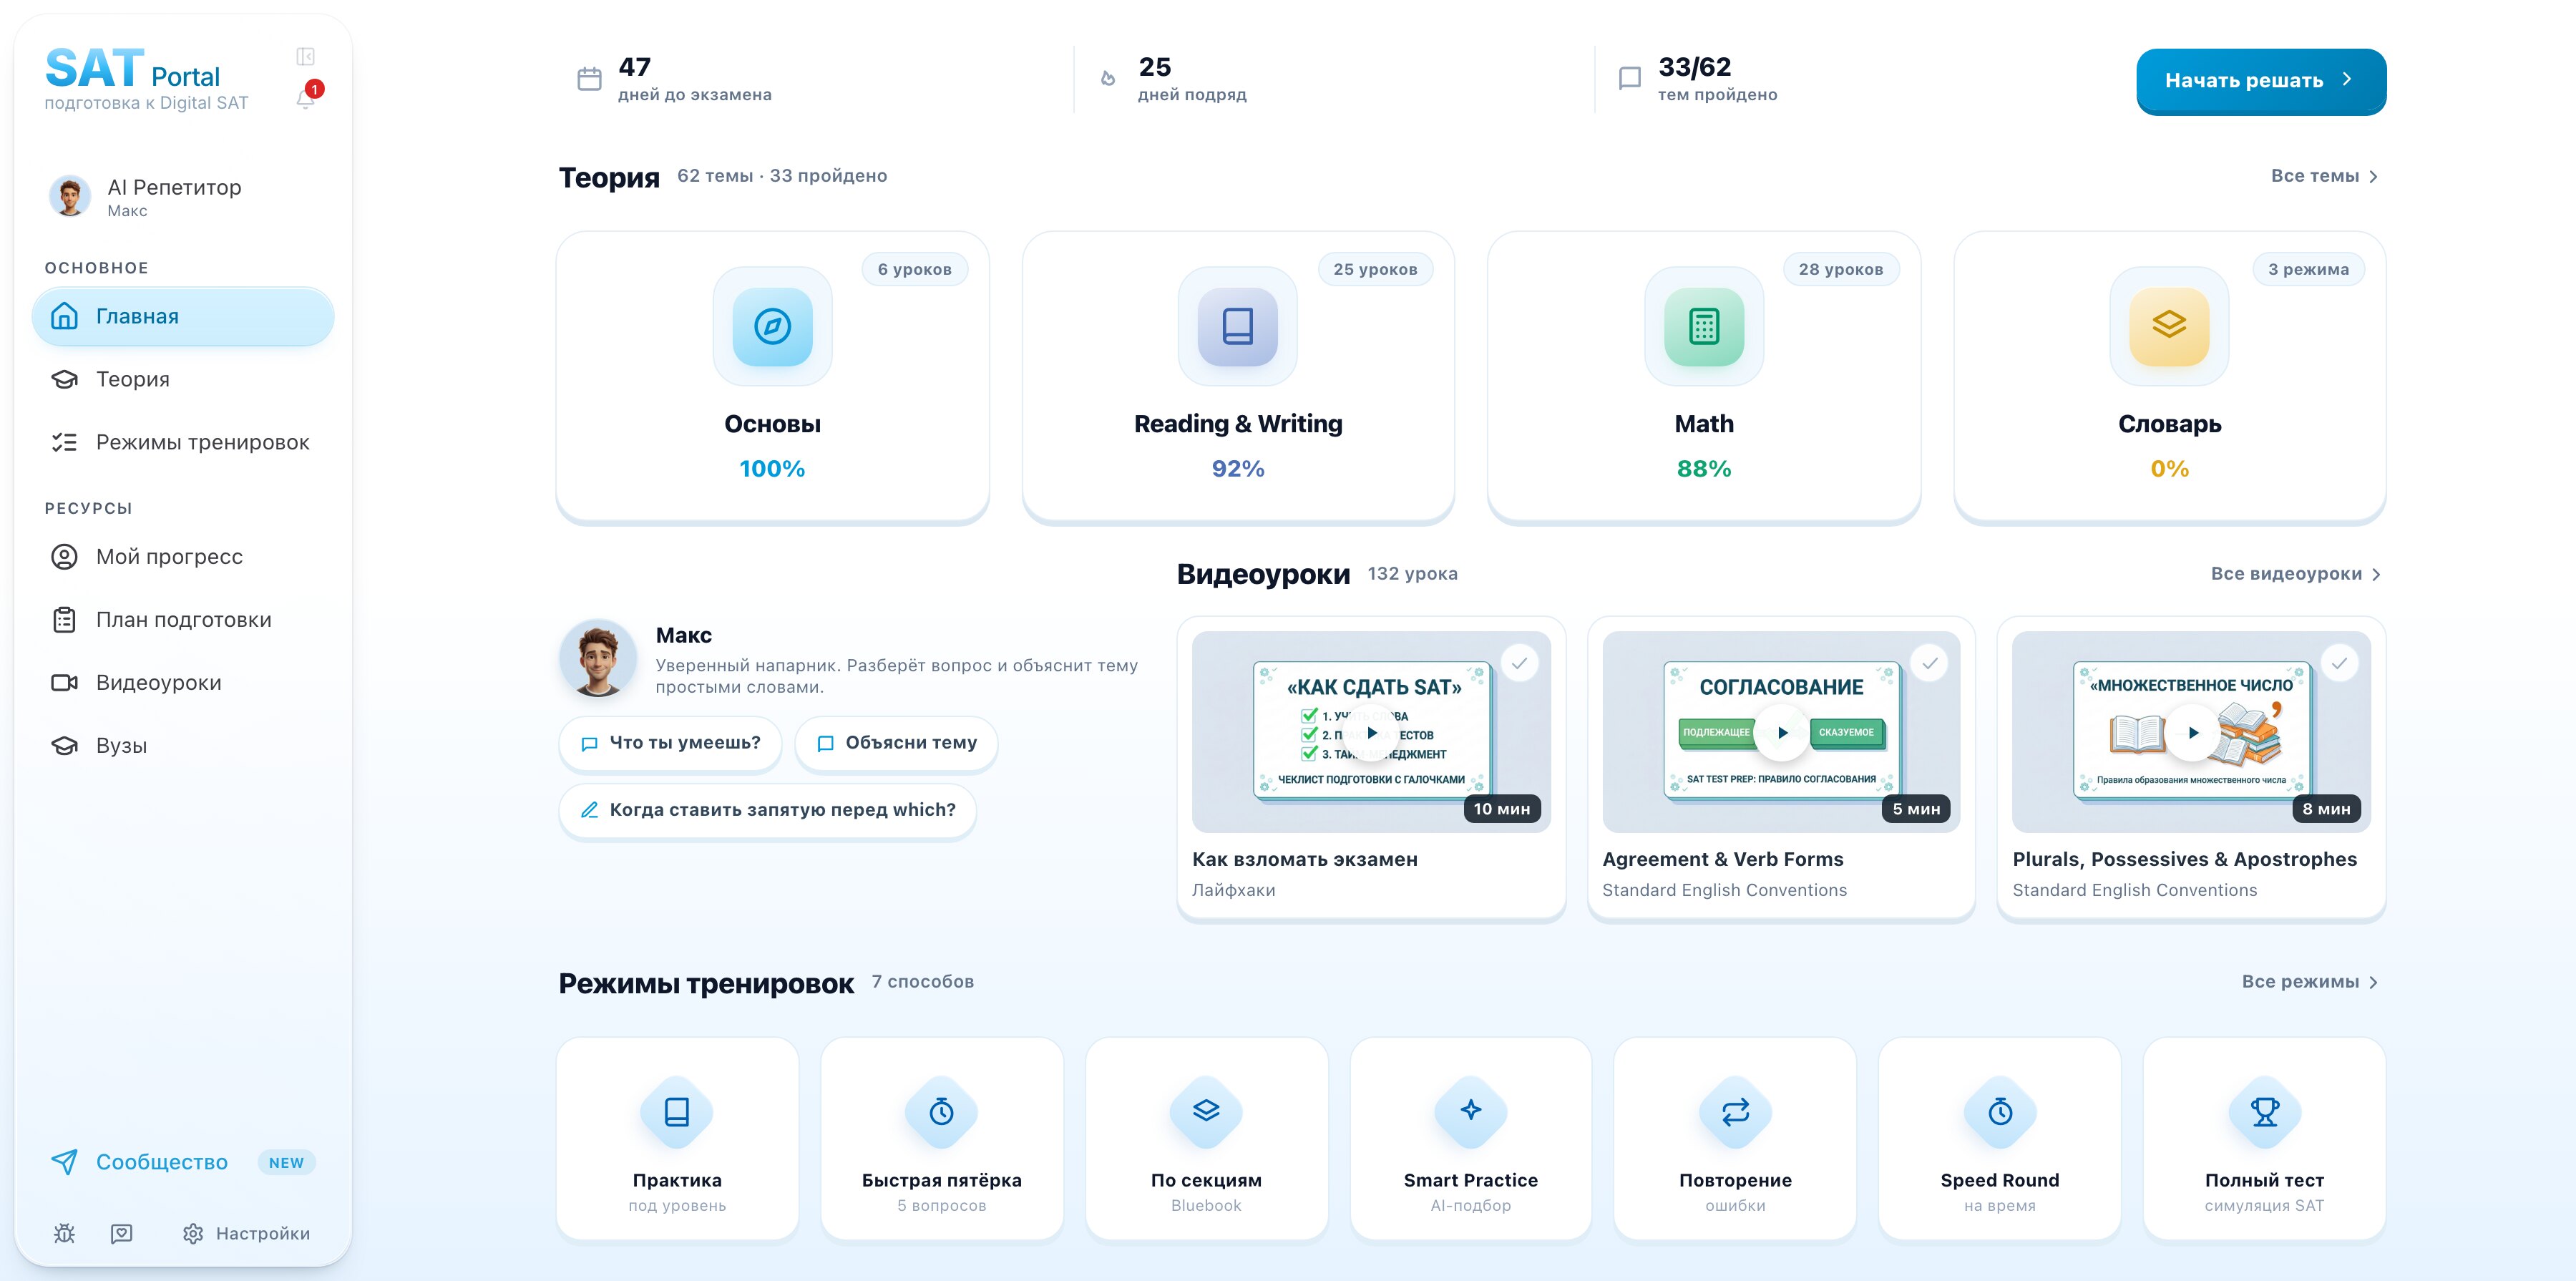Click the flame streak icon near 25 дней
This screenshot has width=2576, height=1281.
[1108, 78]
